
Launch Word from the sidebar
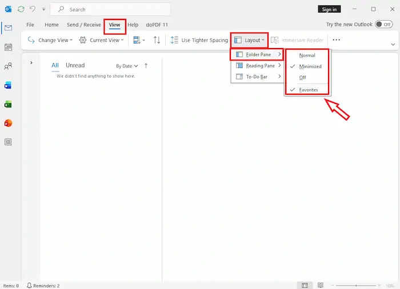[x=8, y=85]
